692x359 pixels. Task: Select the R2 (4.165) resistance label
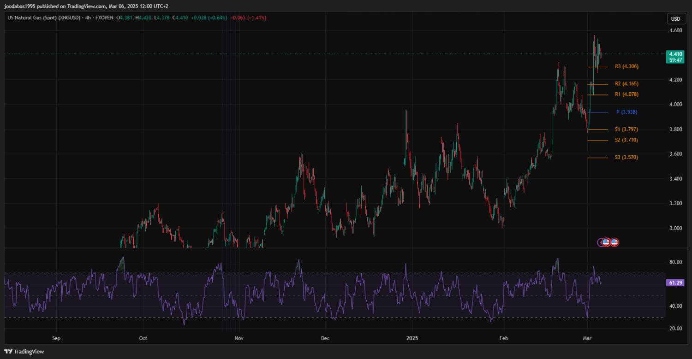point(626,84)
